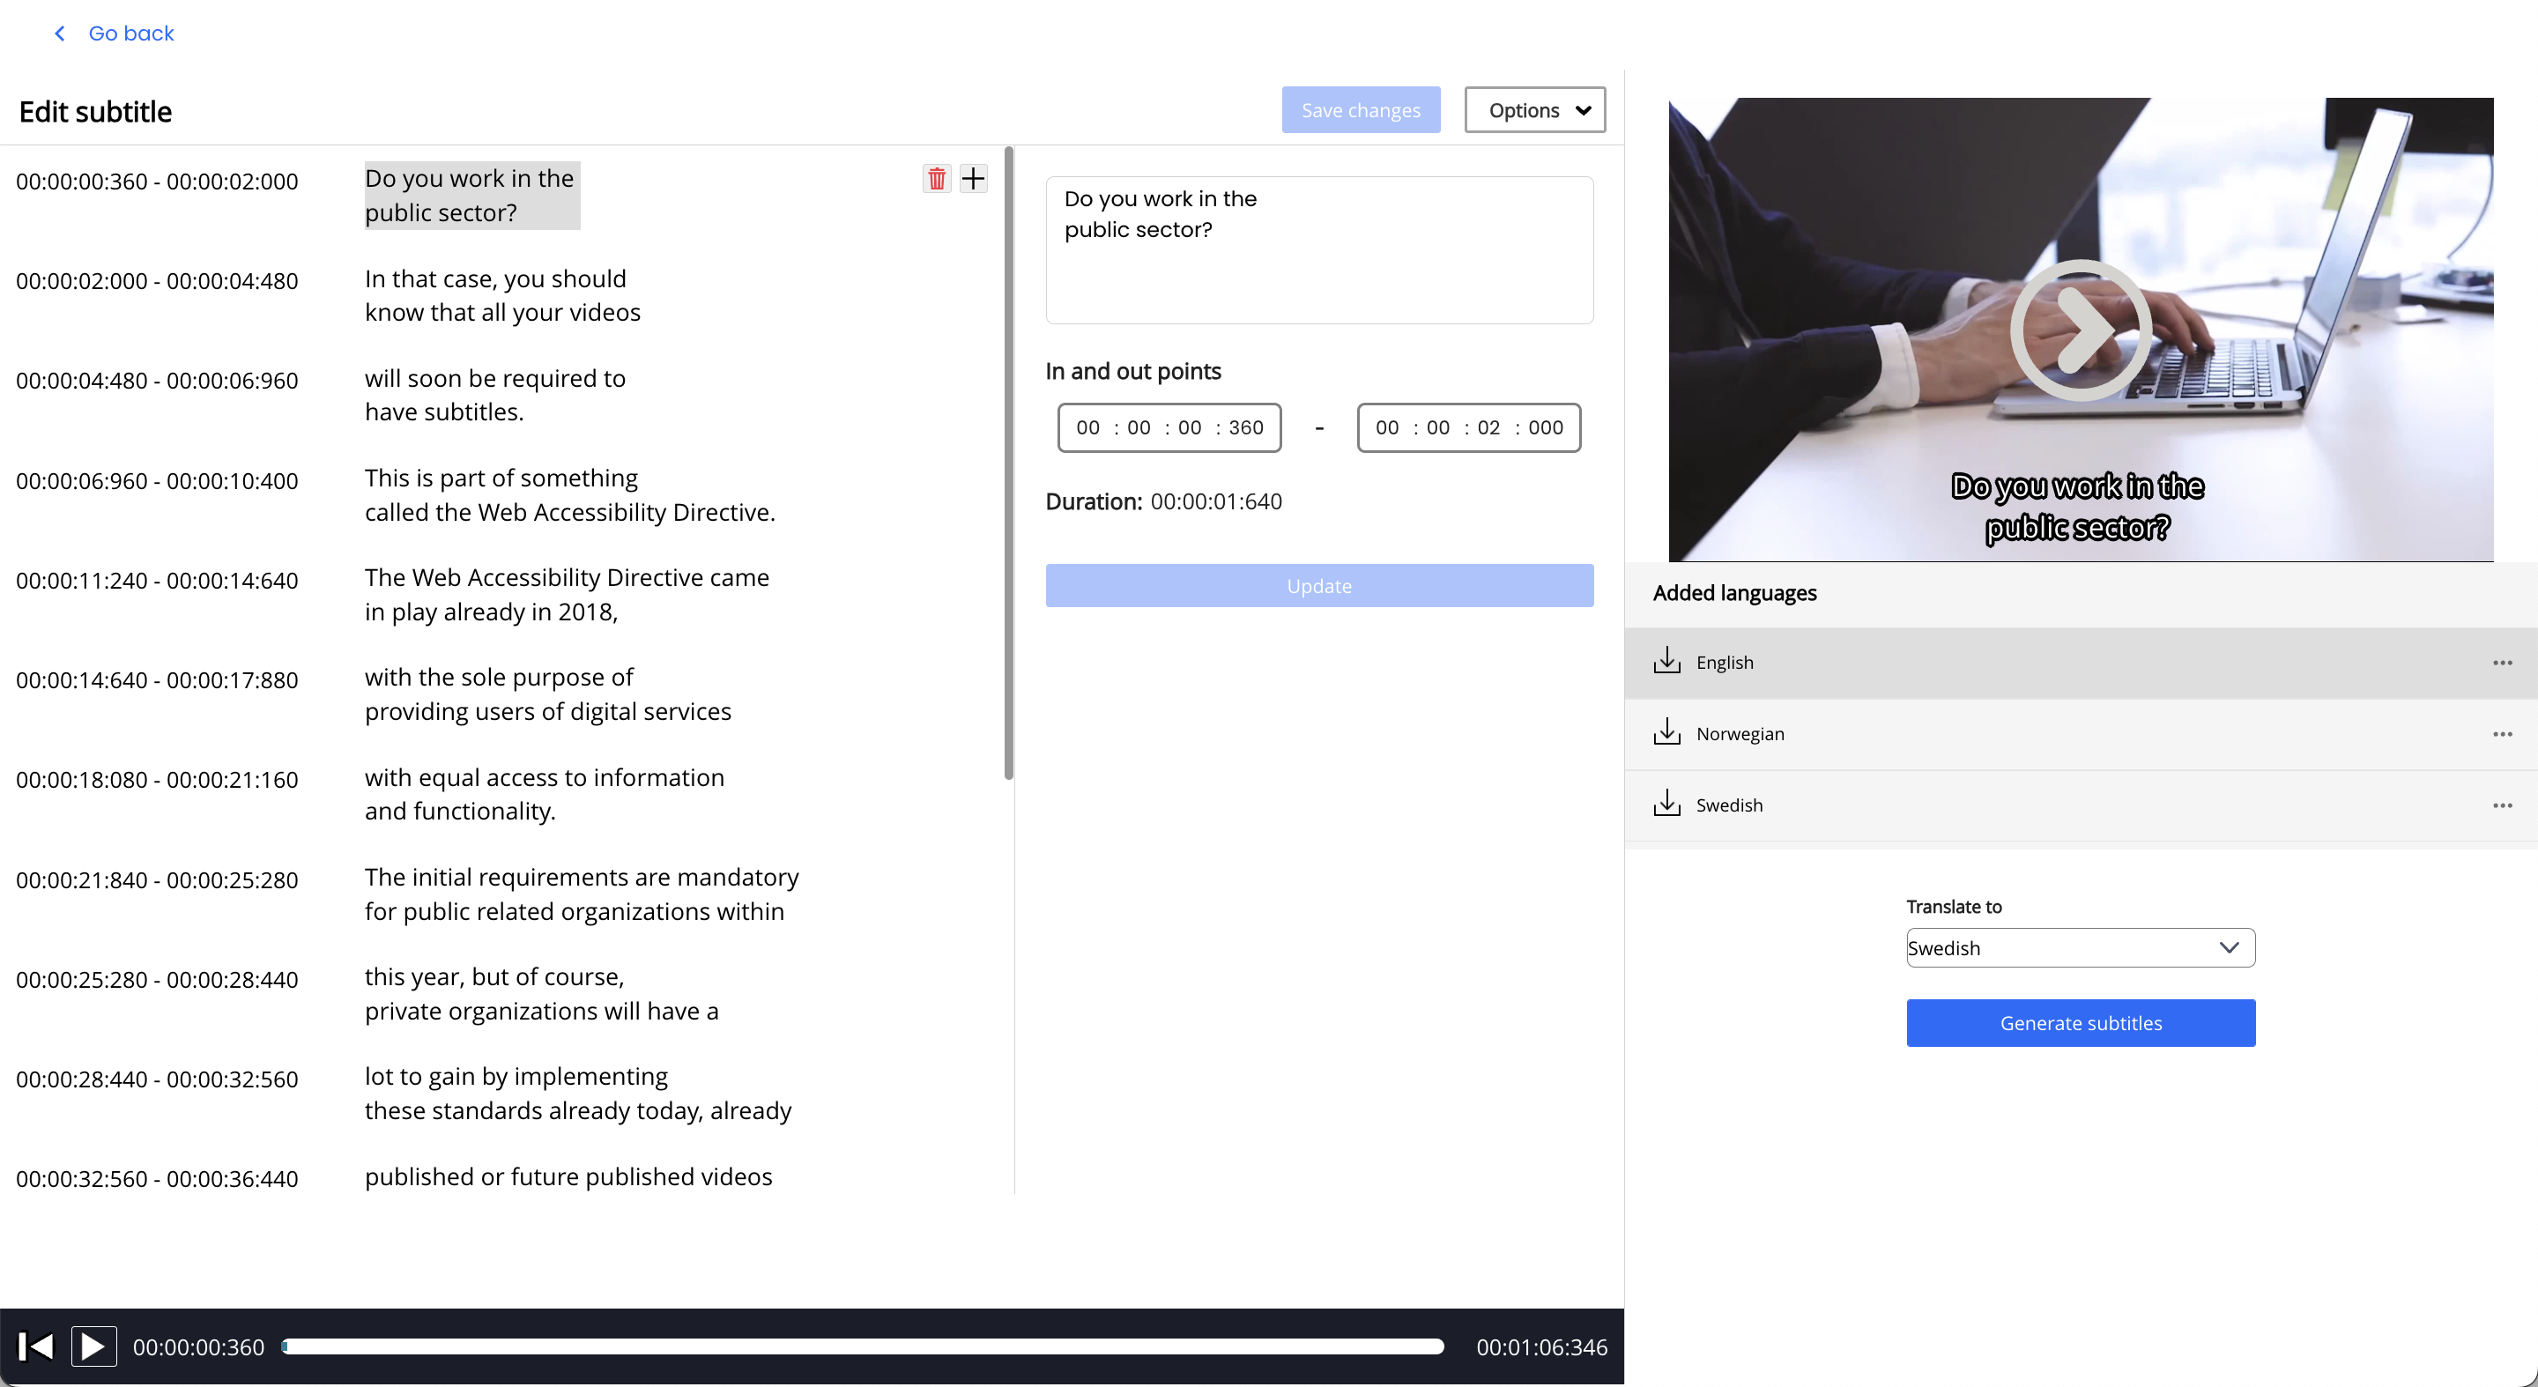2538x1387 pixels.
Task: Open more options for Swedish language
Action: coord(2503,805)
